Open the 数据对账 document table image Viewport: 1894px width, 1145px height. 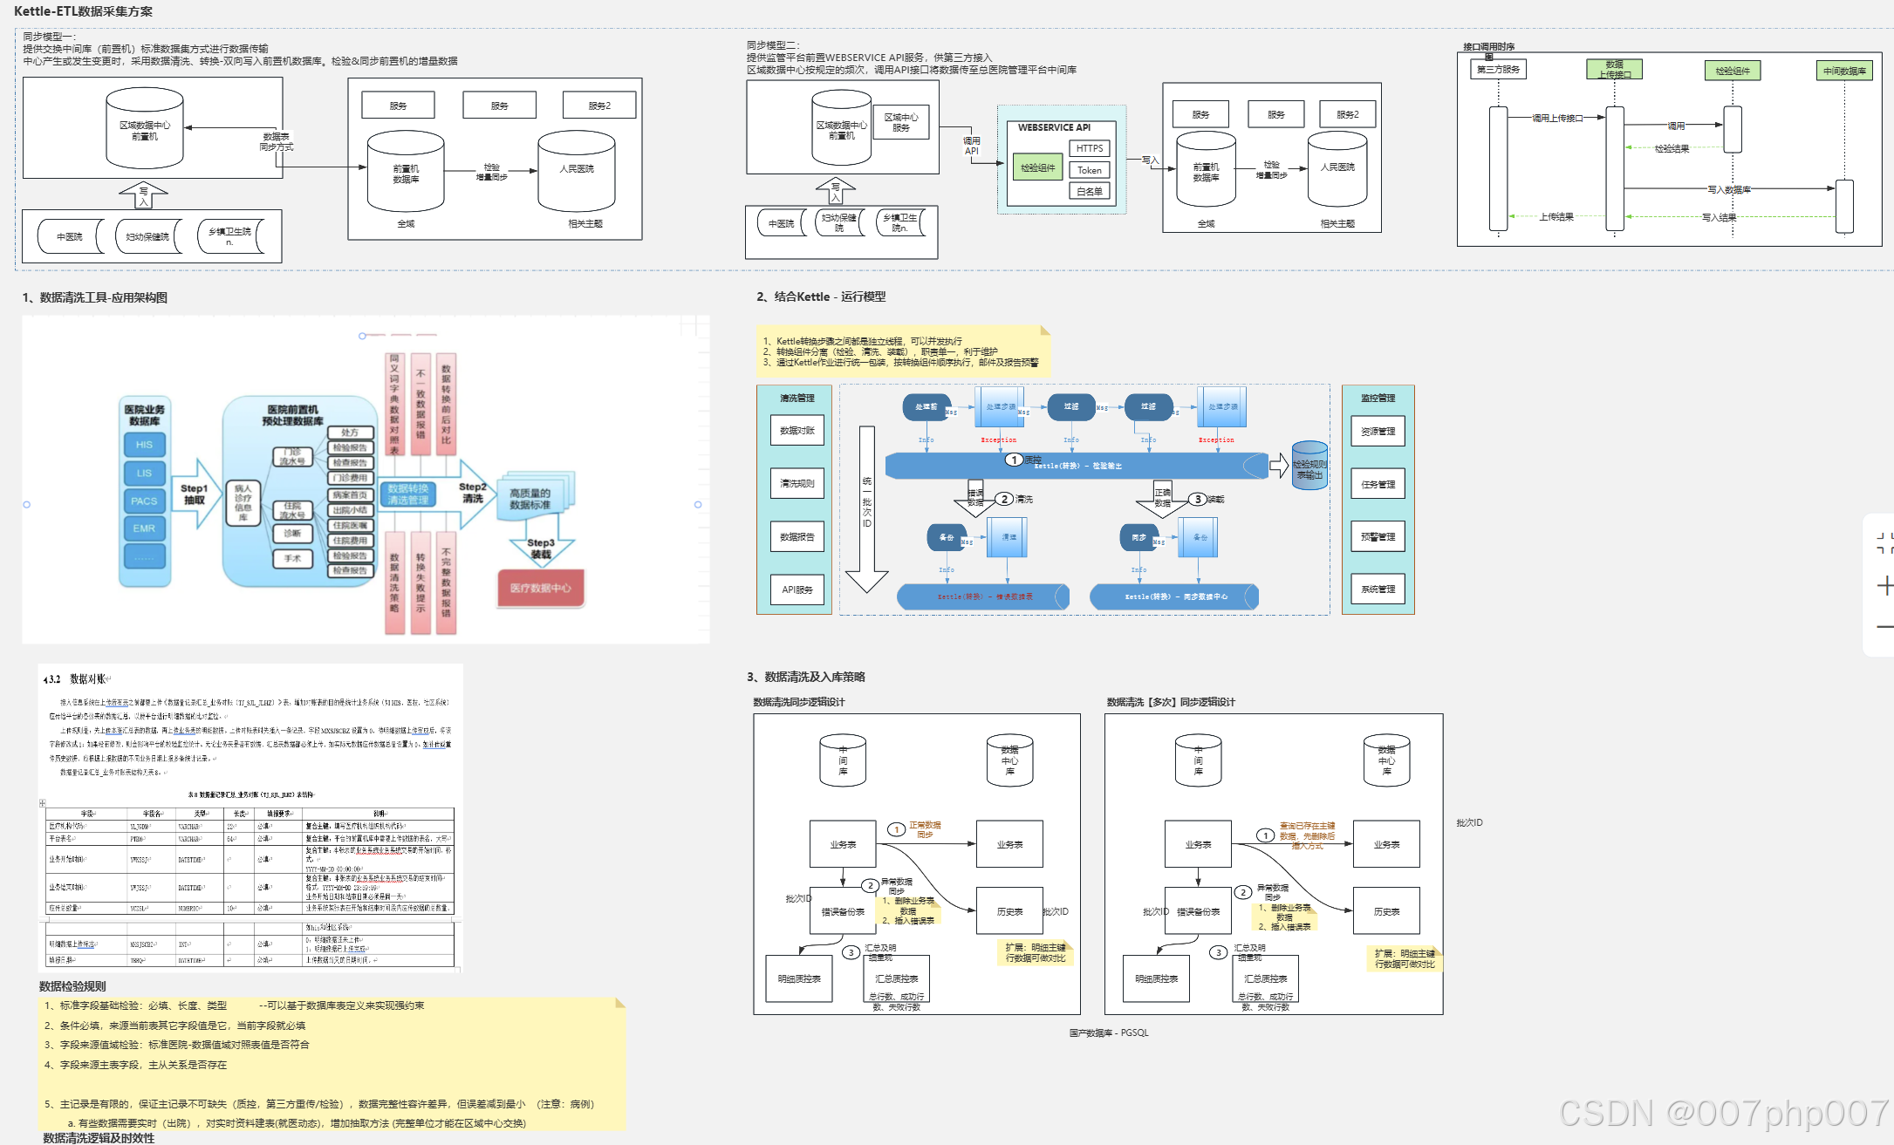(250, 817)
